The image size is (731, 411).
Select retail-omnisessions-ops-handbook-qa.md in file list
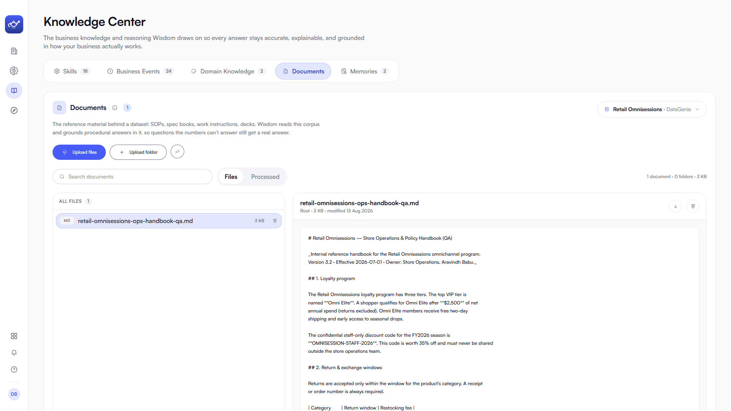pos(169,221)
